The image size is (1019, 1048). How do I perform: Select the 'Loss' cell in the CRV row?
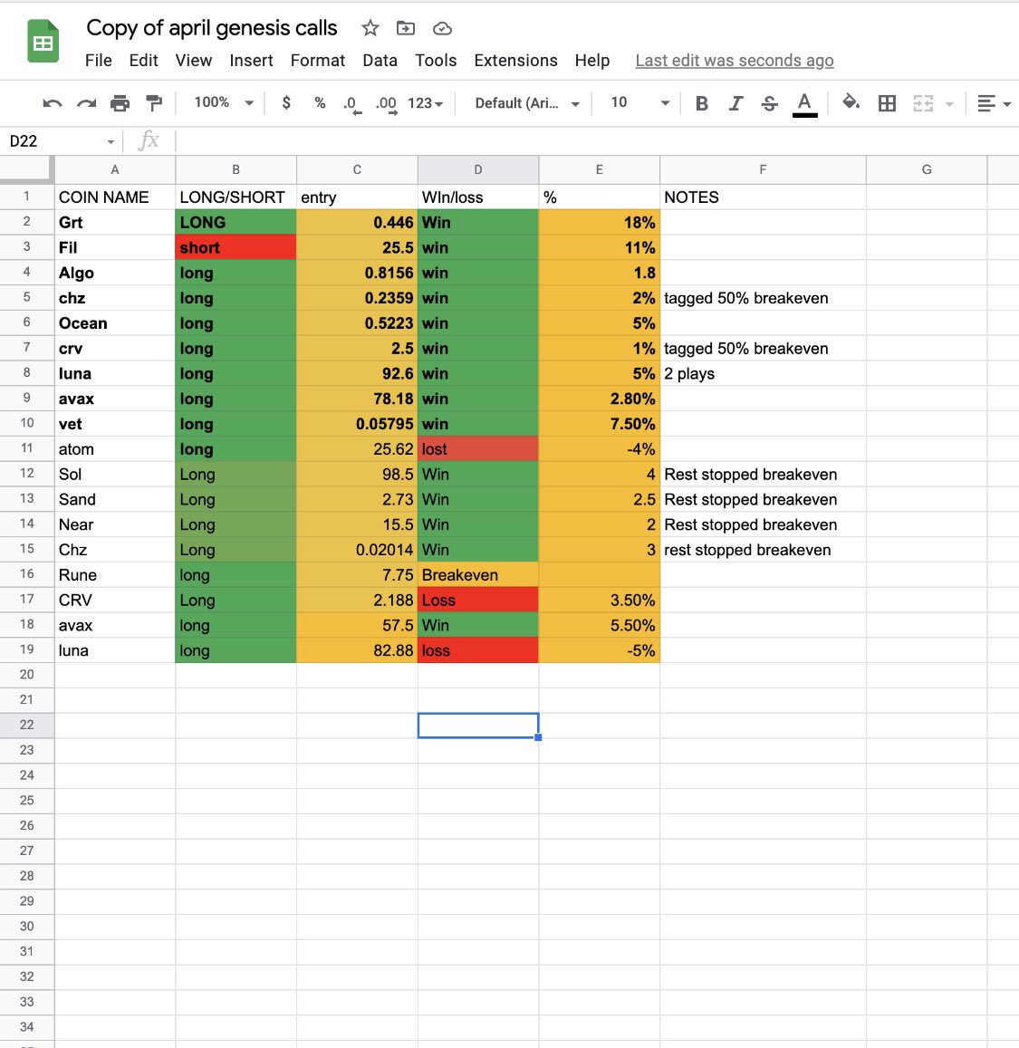[477, 601]
